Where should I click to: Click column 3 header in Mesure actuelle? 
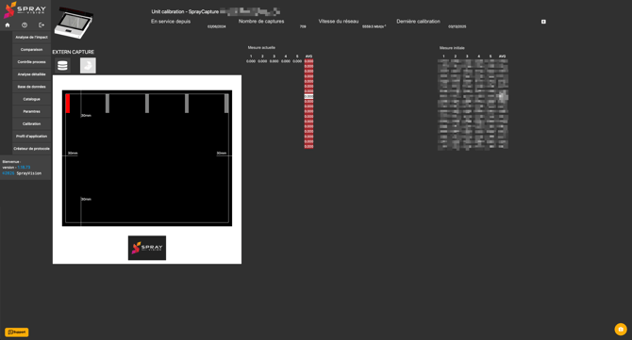[274, 57]
